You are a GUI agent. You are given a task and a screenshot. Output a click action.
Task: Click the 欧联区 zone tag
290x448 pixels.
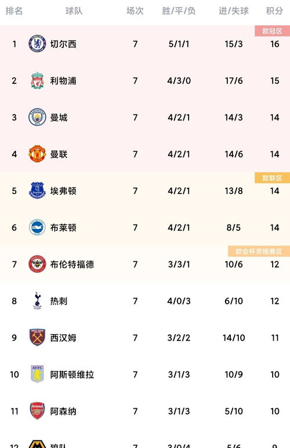tap(272, 178)
